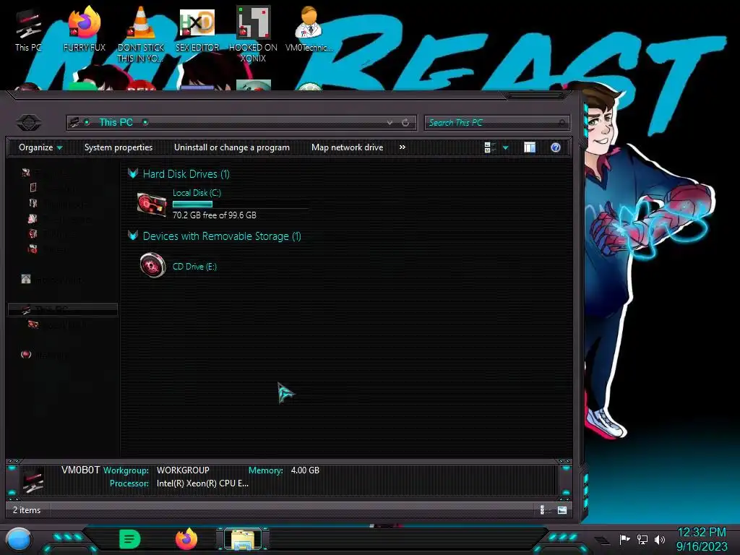The width and height of the screenshot is (740, 555).
Task: Show hidden tray icons handle
Action: point(602,540)
